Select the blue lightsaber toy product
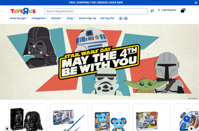Screen dimensions: 199x131 coord(69,117)
